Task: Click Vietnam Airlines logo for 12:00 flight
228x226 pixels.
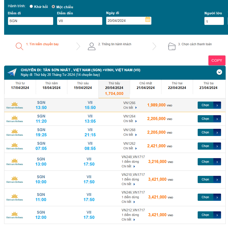Action: 15,215
